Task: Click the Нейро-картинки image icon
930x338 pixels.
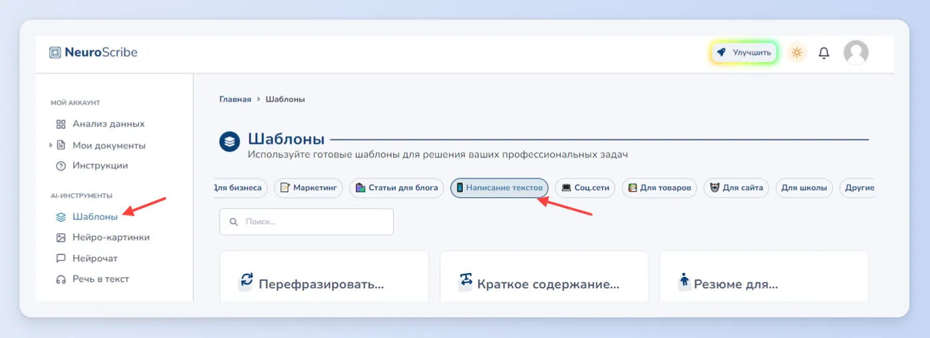Action: [x=60, y=237]
